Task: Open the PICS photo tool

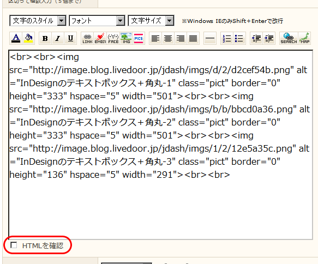Action: point(139,38)
